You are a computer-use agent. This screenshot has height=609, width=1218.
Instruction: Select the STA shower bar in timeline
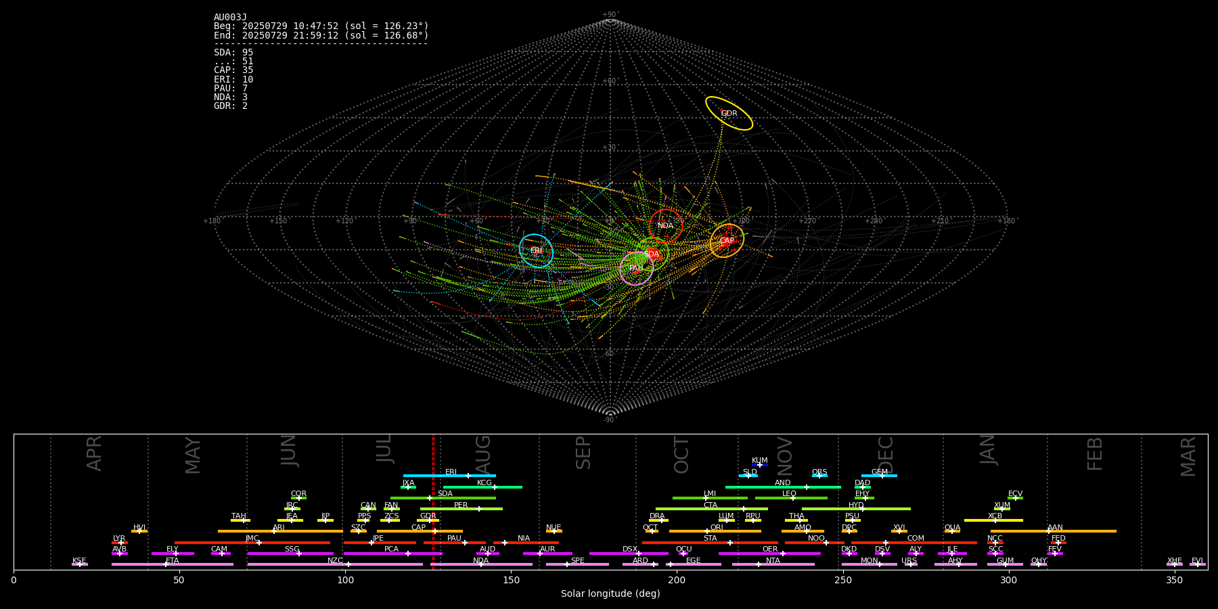[x=710, y=543]
